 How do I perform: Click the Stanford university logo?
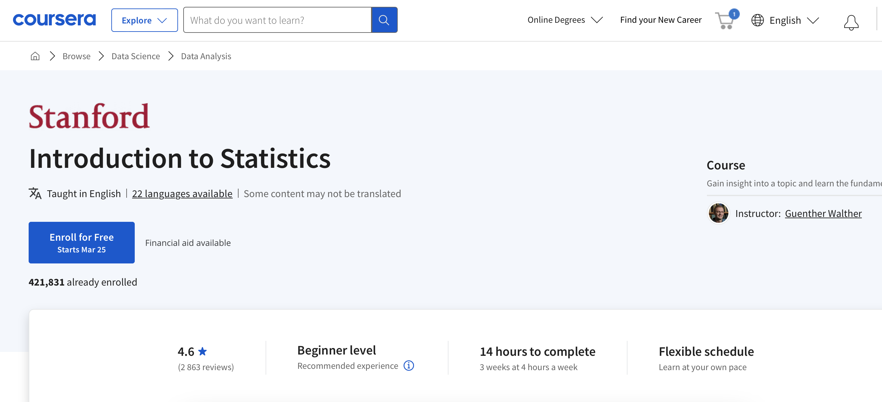click(x=89, y=115)
